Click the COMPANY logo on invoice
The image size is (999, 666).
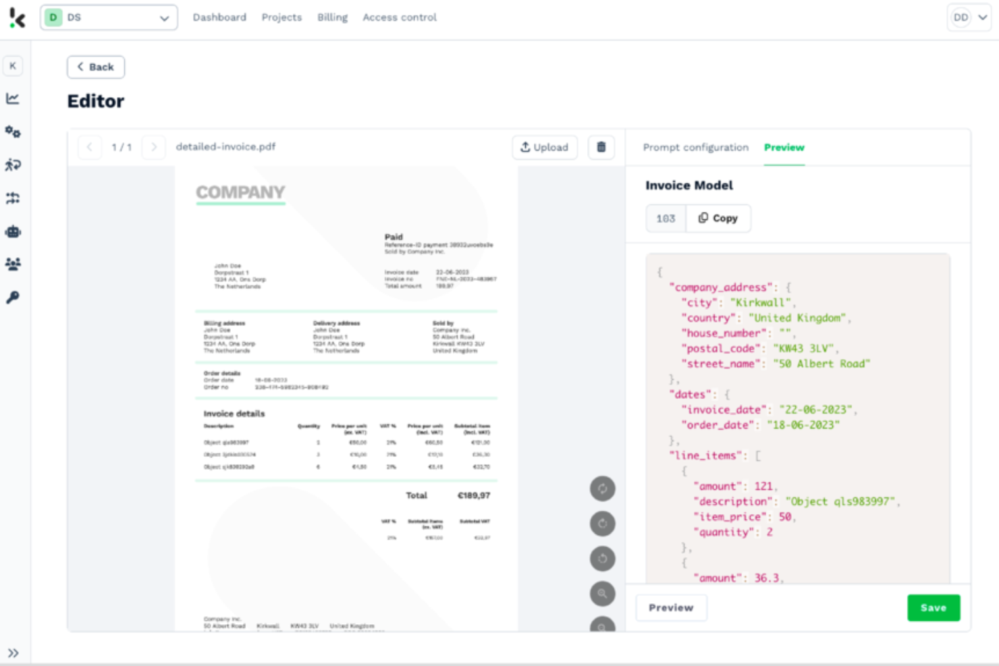(240, 193)
